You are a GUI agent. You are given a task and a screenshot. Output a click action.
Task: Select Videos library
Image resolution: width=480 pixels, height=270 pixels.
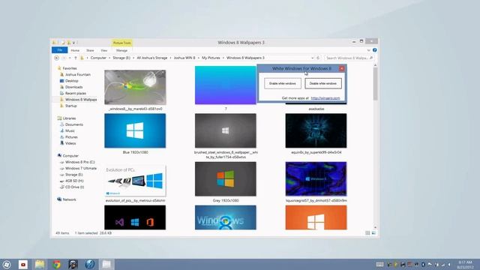70,143
